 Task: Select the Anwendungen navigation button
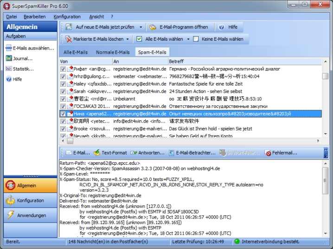pyautogui.click(x=31, y=215)
